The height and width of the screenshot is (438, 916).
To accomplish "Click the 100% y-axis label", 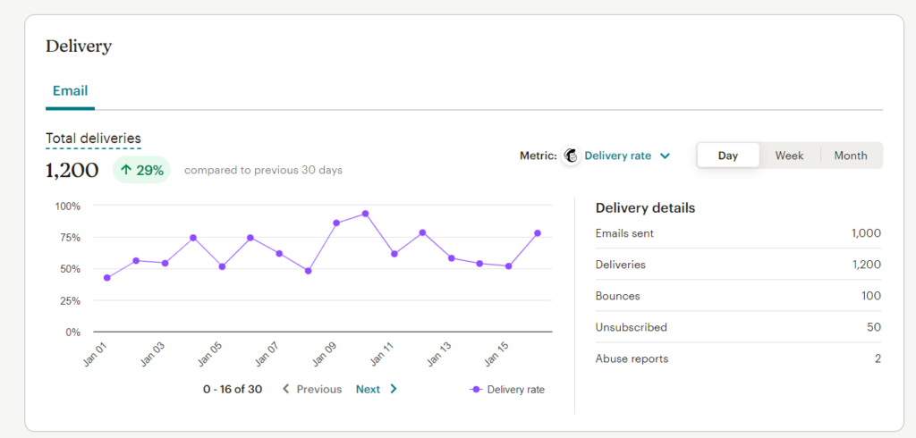I will tap(67, 206).
